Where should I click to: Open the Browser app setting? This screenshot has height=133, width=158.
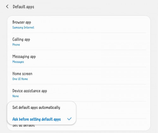click(79, 25)
